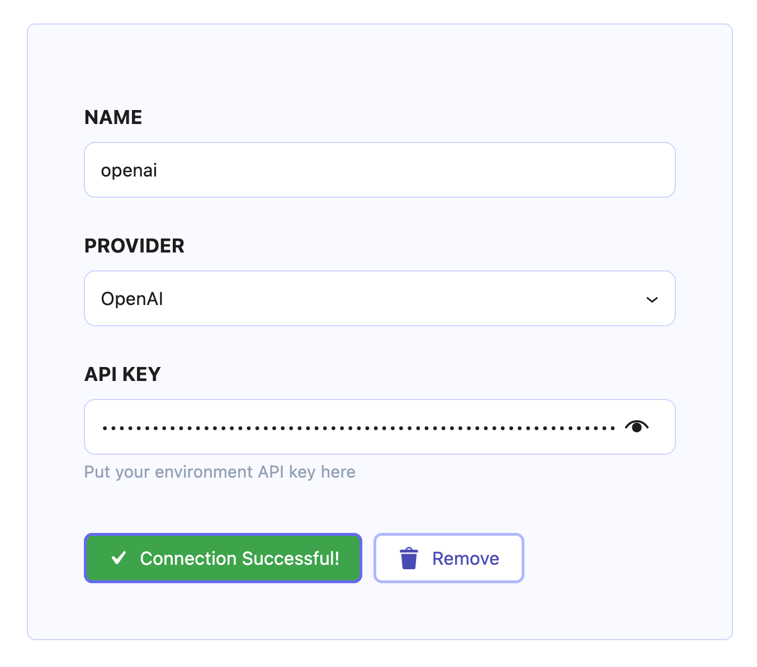Click the 'Remove' button label
Viewport: 757px width, 667px height.
[465, 559]
